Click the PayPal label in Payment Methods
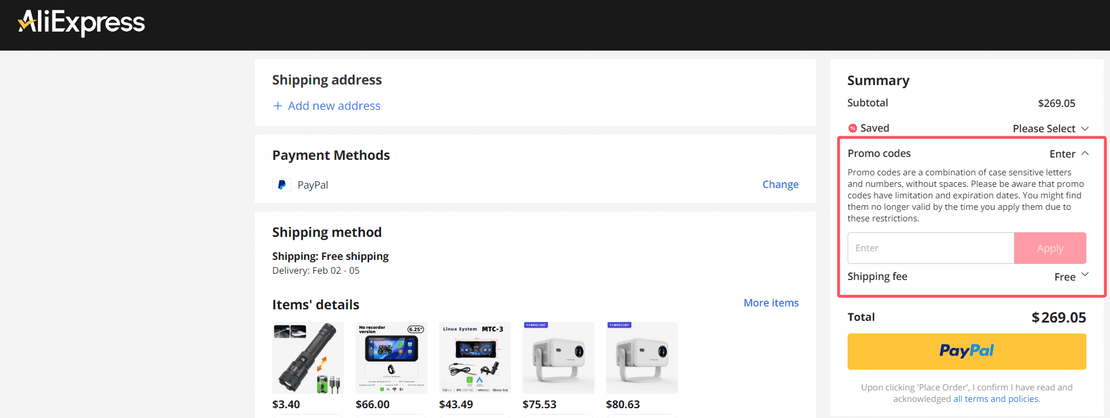The image size is (1110, 418). coord(312,185)
